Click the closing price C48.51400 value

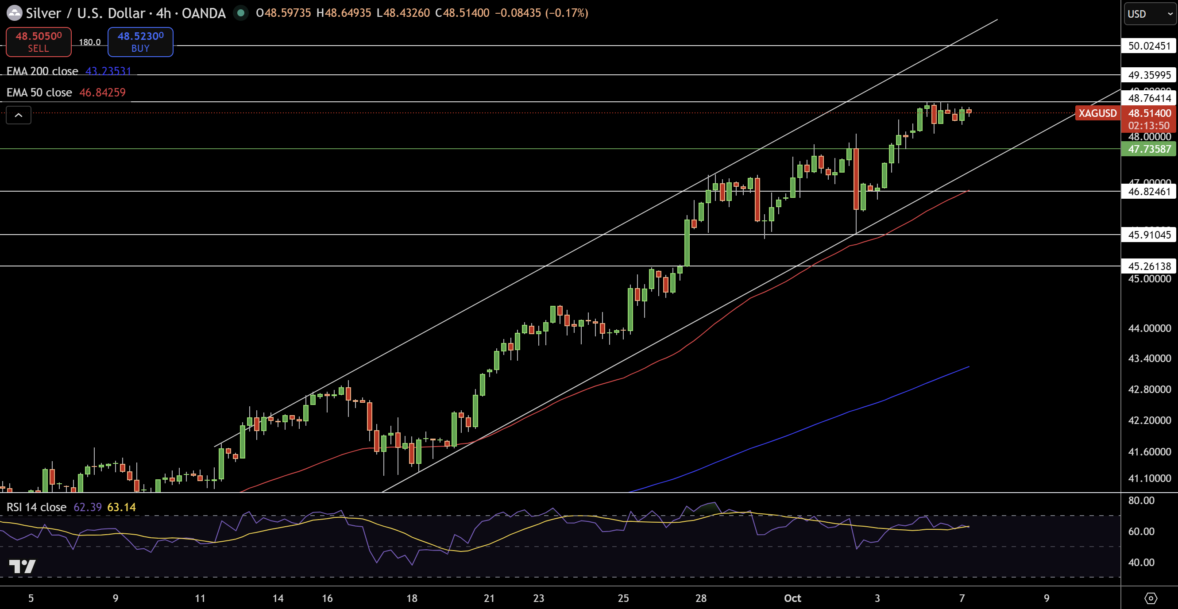click(x=462, y=13)
